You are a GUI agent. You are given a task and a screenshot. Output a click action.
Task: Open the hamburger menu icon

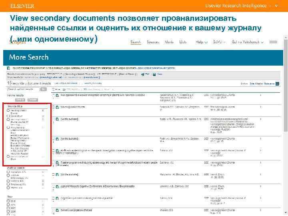(x=273, y=42)
